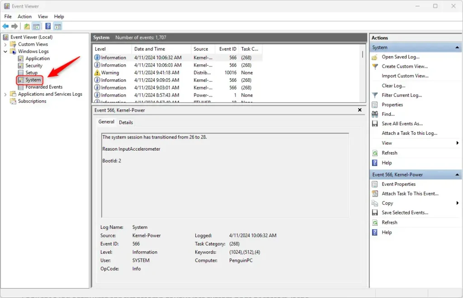Click the Filter Current Log funnel icon

pos(375,95)
